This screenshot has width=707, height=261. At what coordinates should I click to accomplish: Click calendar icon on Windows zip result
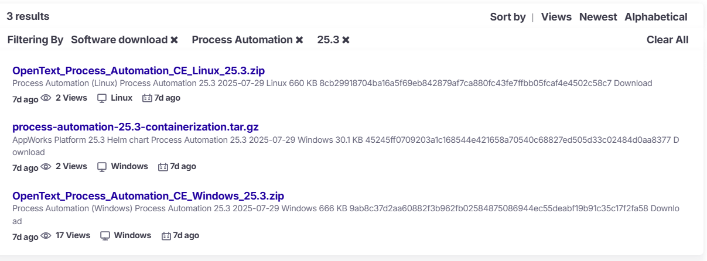click(166, 236)
